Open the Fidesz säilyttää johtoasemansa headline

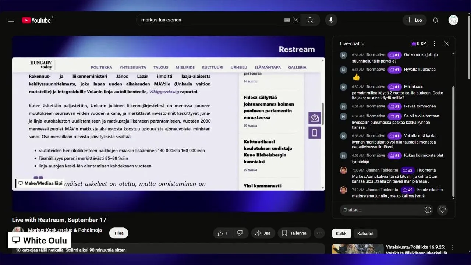click(x=269, y=107)
